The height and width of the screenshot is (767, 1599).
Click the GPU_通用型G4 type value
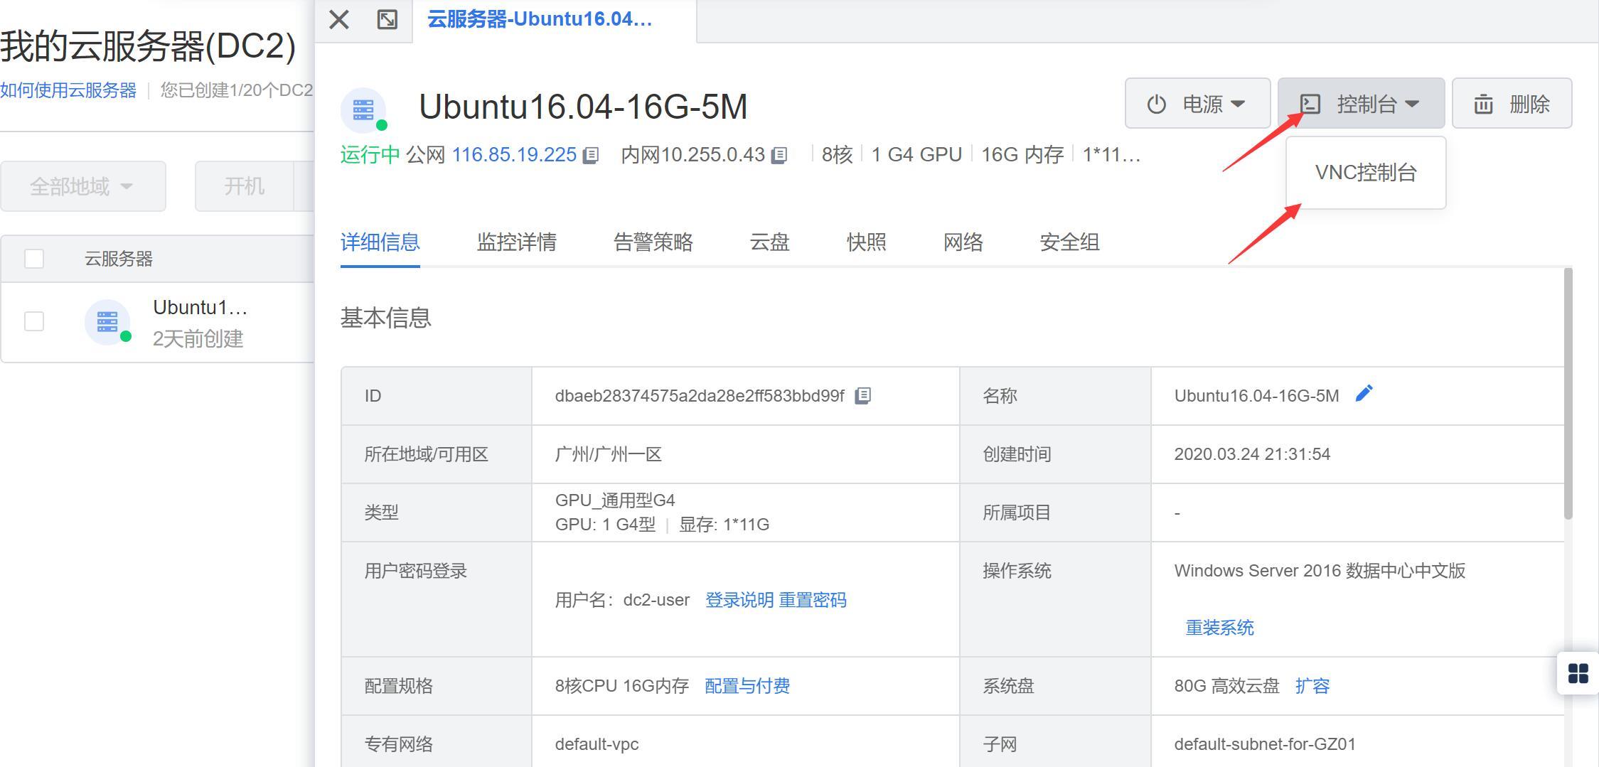pyautogui.click(x=615, y=500)
